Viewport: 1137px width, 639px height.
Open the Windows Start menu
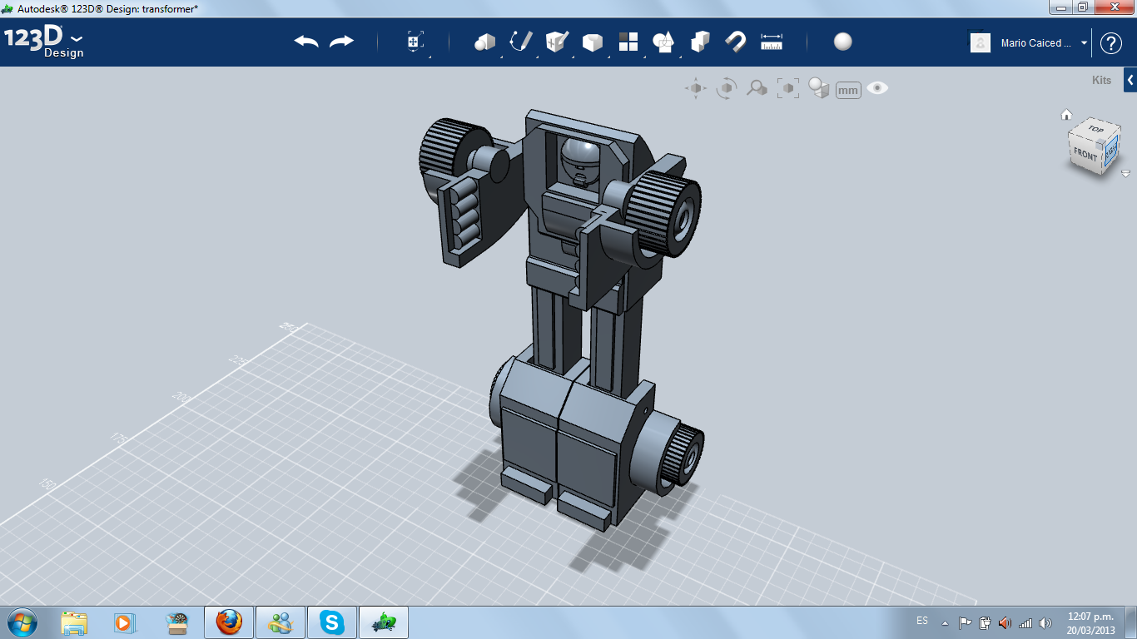22,622
